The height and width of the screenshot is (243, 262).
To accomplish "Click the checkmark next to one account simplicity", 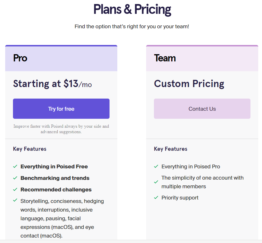I will pyautogui.click(x=156, y=182).
